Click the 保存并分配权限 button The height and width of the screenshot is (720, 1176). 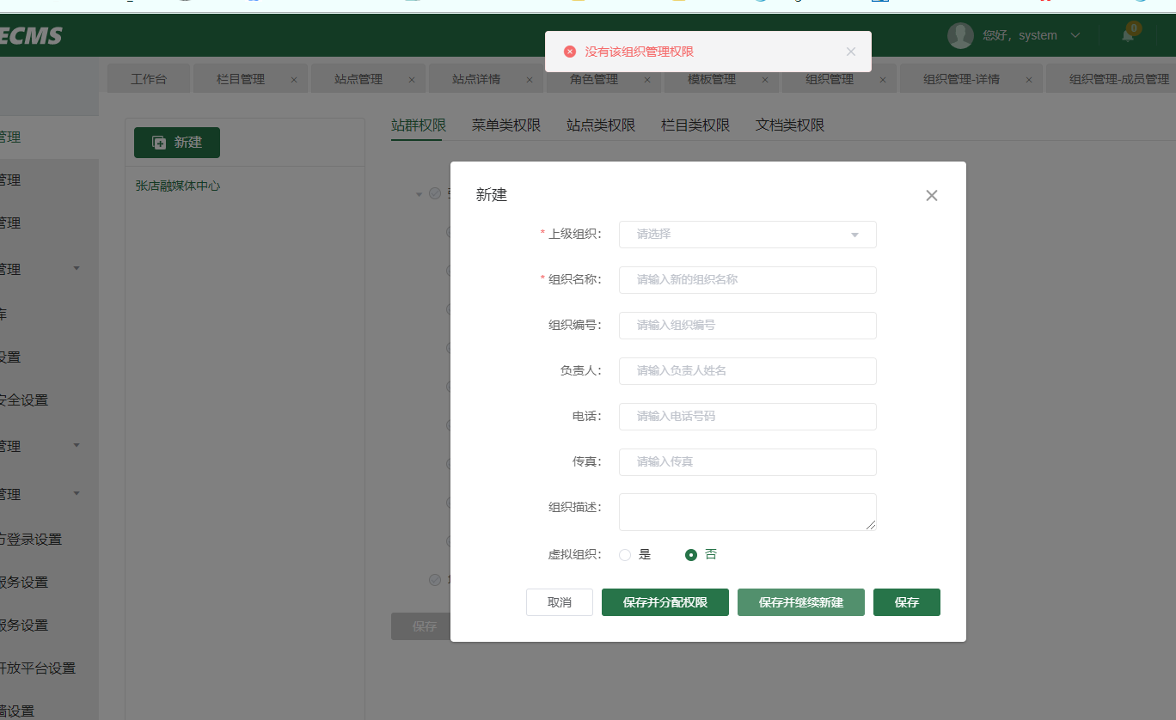[x=665, y=602]
